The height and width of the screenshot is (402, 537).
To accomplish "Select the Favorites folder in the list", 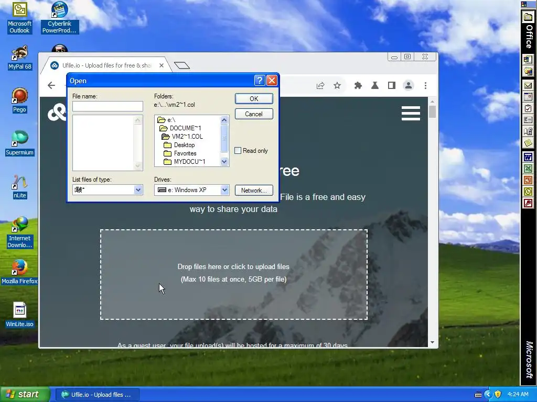I will click(180, 153).
